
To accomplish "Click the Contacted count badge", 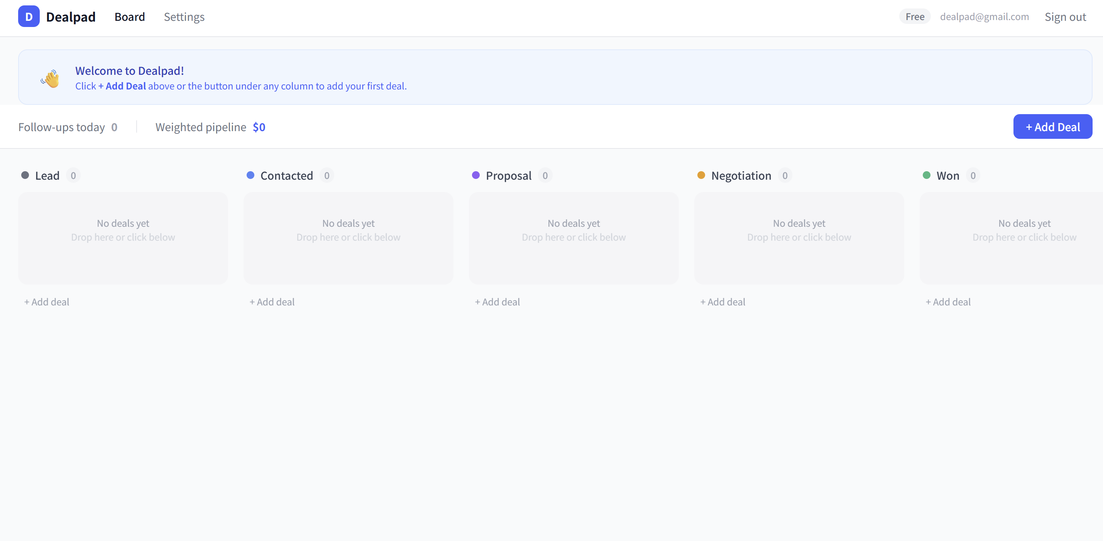I will click(x=327, y=176).
